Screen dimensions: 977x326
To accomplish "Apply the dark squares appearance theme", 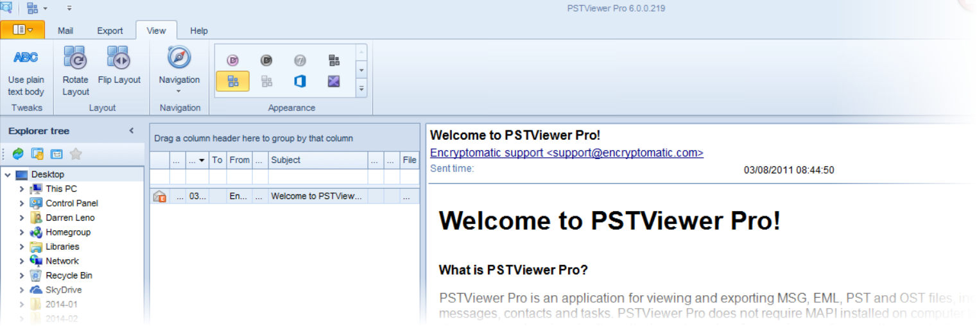I will pos(334,60).
